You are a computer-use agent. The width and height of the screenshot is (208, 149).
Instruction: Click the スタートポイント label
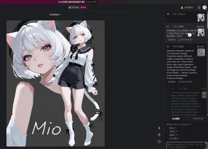tap(179, 14)
